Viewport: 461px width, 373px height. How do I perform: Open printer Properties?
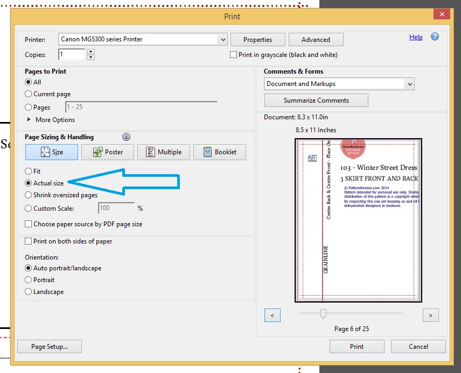(258, 40)
